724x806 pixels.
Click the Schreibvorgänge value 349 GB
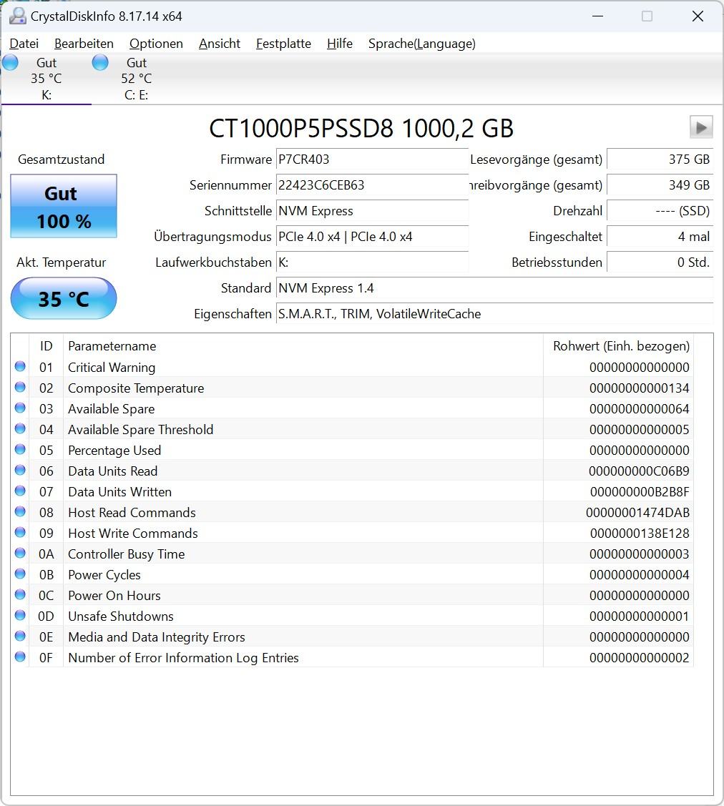coord(660,185)
